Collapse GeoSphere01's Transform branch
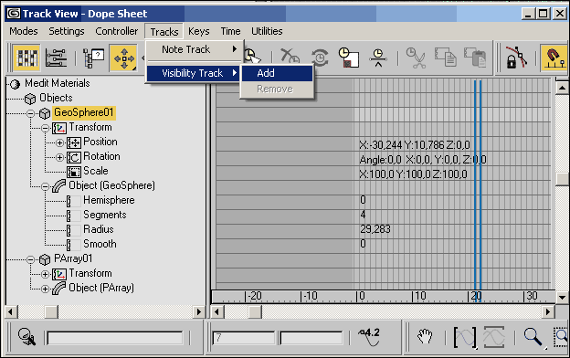 [x=45, y=128]
